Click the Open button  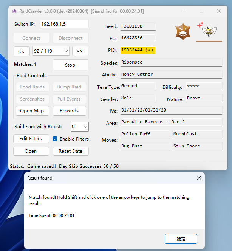click(31, 151)
